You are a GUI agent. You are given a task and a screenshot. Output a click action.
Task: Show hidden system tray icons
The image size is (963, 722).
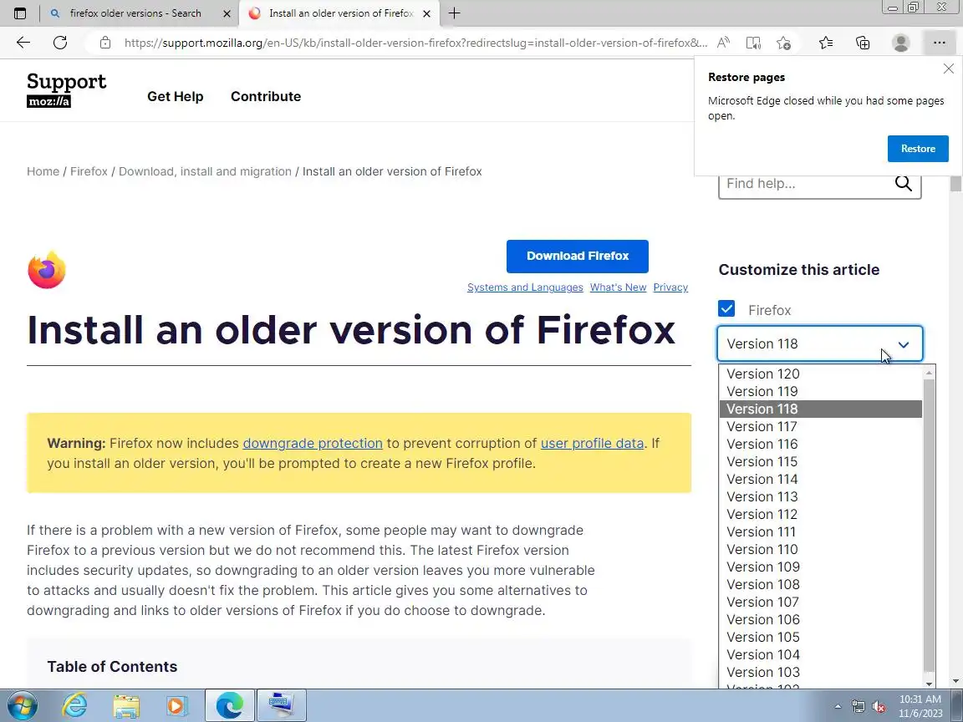click(838, 707)
